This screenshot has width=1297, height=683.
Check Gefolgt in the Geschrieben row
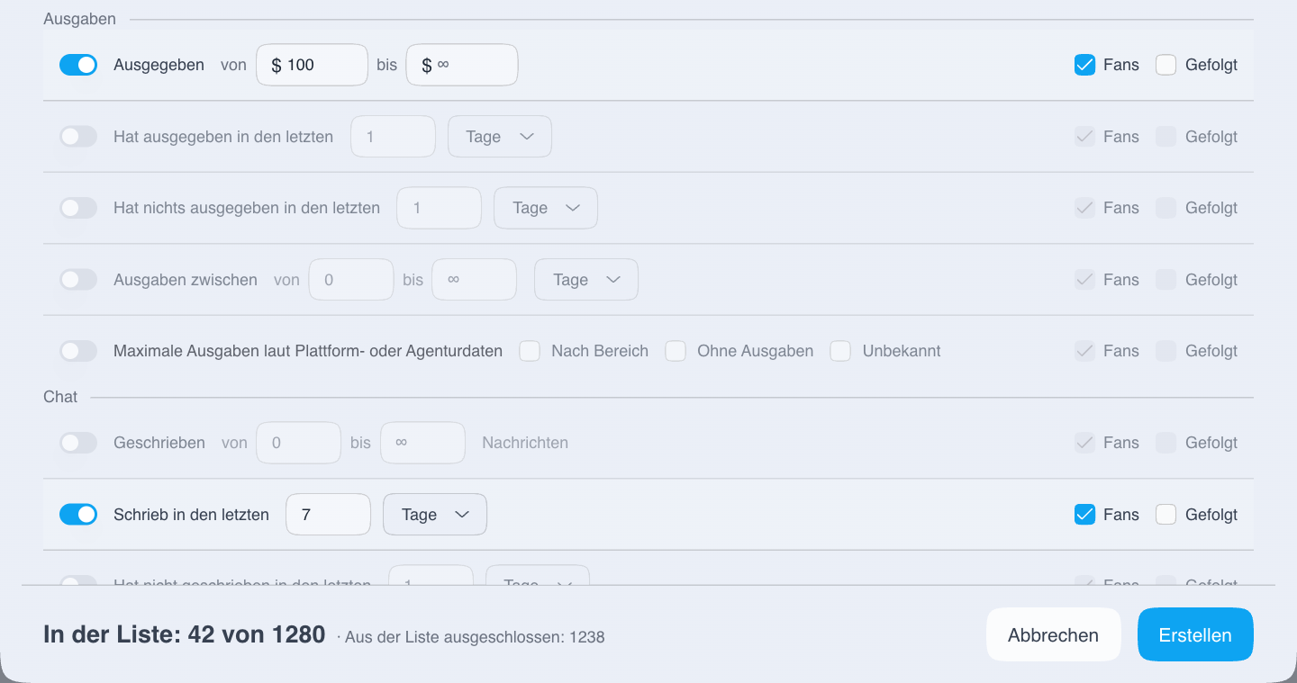1165,443
